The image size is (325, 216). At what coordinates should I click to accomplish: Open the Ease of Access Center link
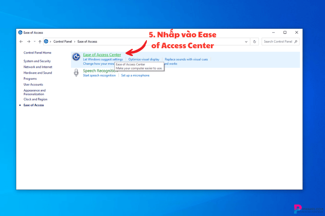(102, 55)
